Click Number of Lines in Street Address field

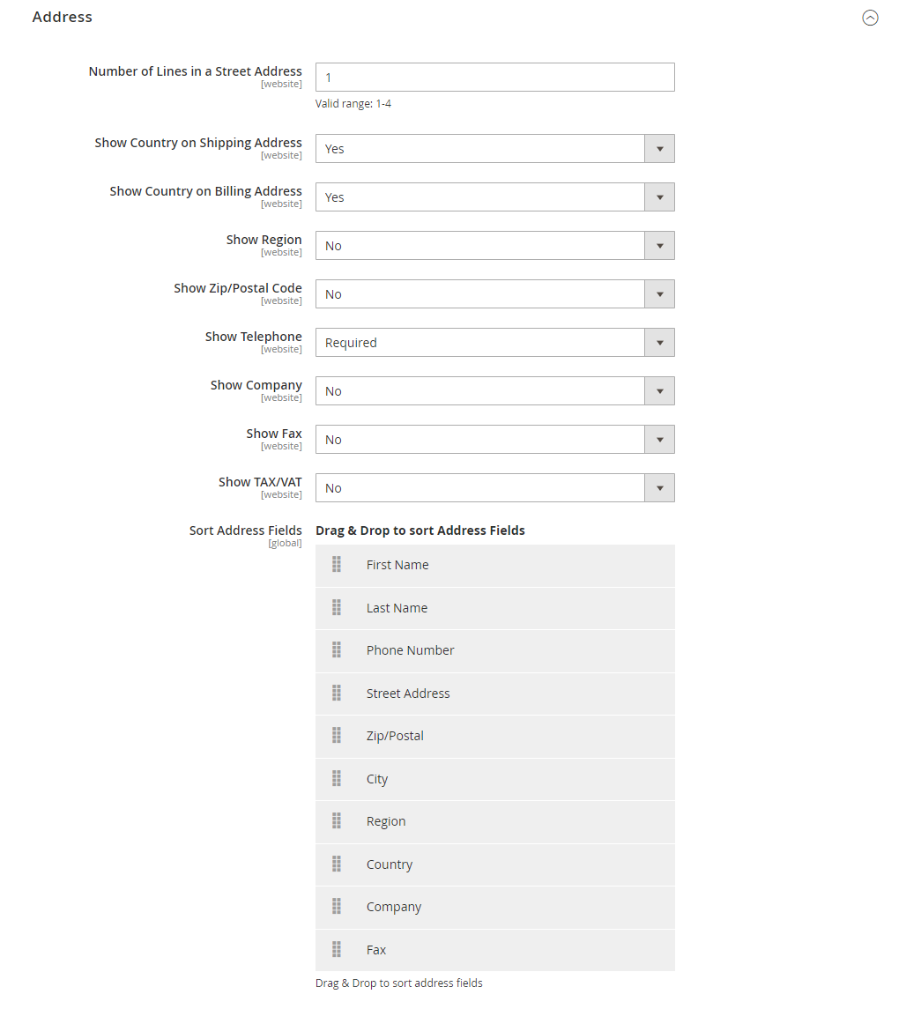(494, 78)
